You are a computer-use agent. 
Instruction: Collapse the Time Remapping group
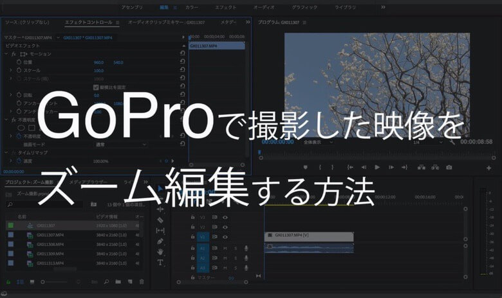click(6, 153)
